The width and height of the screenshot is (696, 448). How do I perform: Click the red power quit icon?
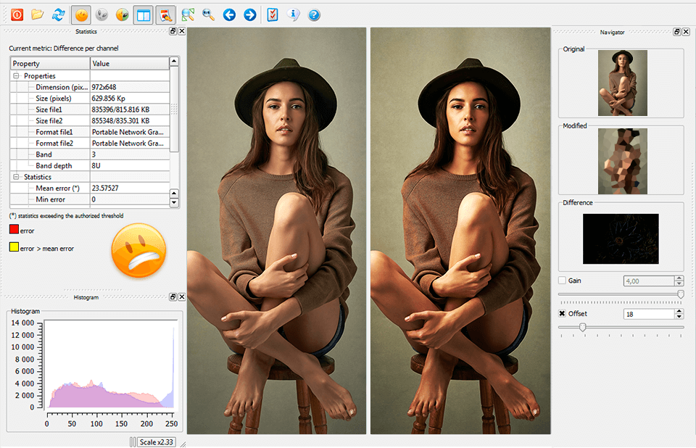(17, 14)
